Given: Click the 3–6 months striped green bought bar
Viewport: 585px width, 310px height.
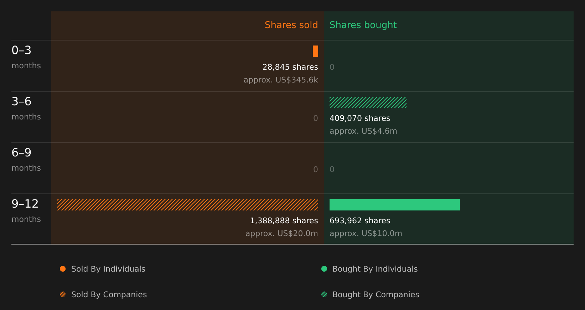Looking at the screenshot, I should tap(368, 102).
